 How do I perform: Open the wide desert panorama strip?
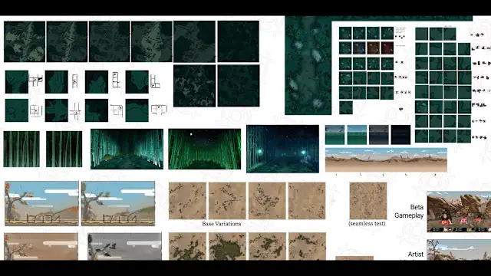coord(386,160)
